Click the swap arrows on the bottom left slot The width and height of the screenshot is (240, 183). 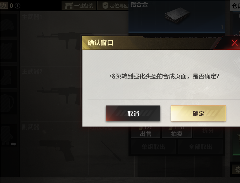click(14, 144)
